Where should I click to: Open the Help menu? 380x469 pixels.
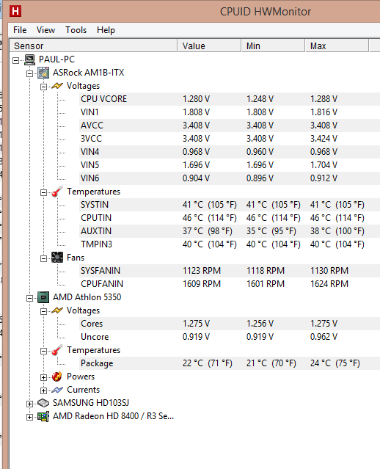coord(106,30)
